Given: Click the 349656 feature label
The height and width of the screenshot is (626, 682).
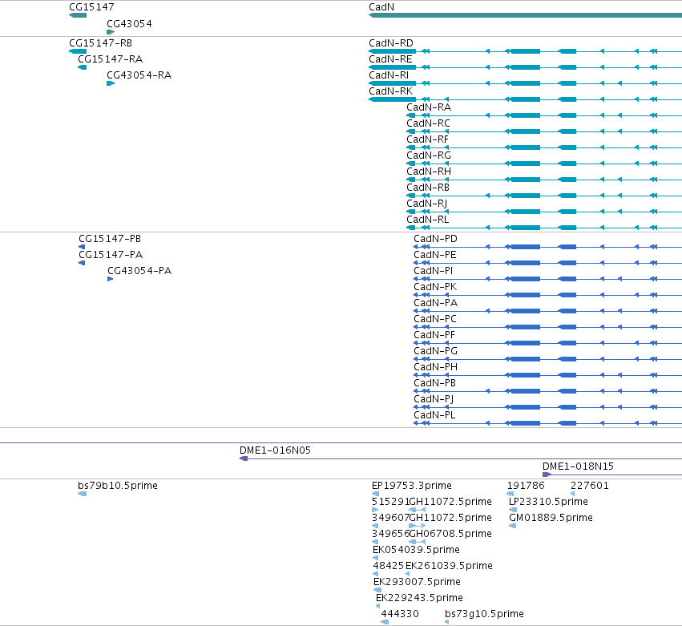Looking at the screenshot, I should click(x=390, y=534).
